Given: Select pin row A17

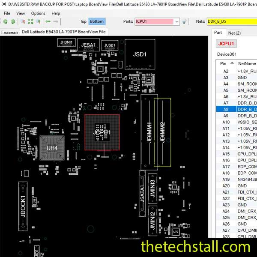Looking at the screenshot, I should [236, 167].
